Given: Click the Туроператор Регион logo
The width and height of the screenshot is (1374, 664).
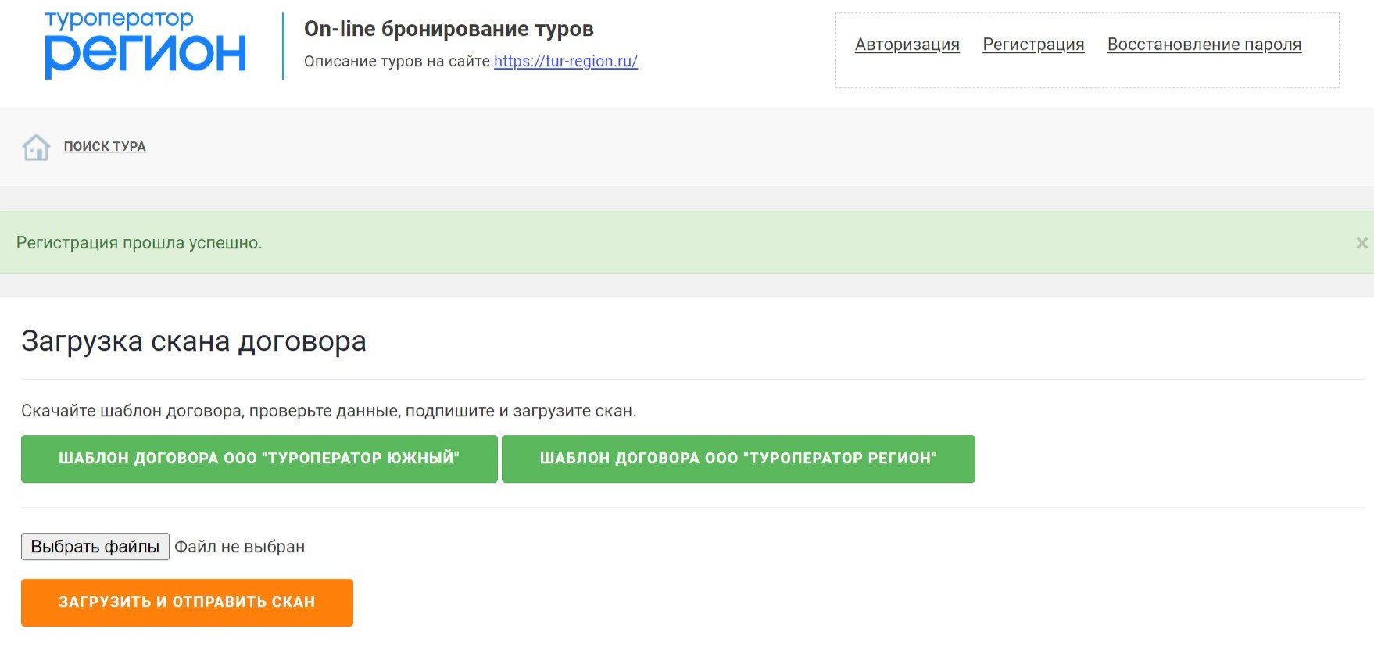Looking at the screenshot, I should [145, 45].
